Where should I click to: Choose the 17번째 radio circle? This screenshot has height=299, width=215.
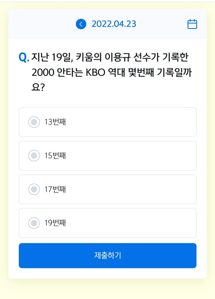(x=34, y=189)
